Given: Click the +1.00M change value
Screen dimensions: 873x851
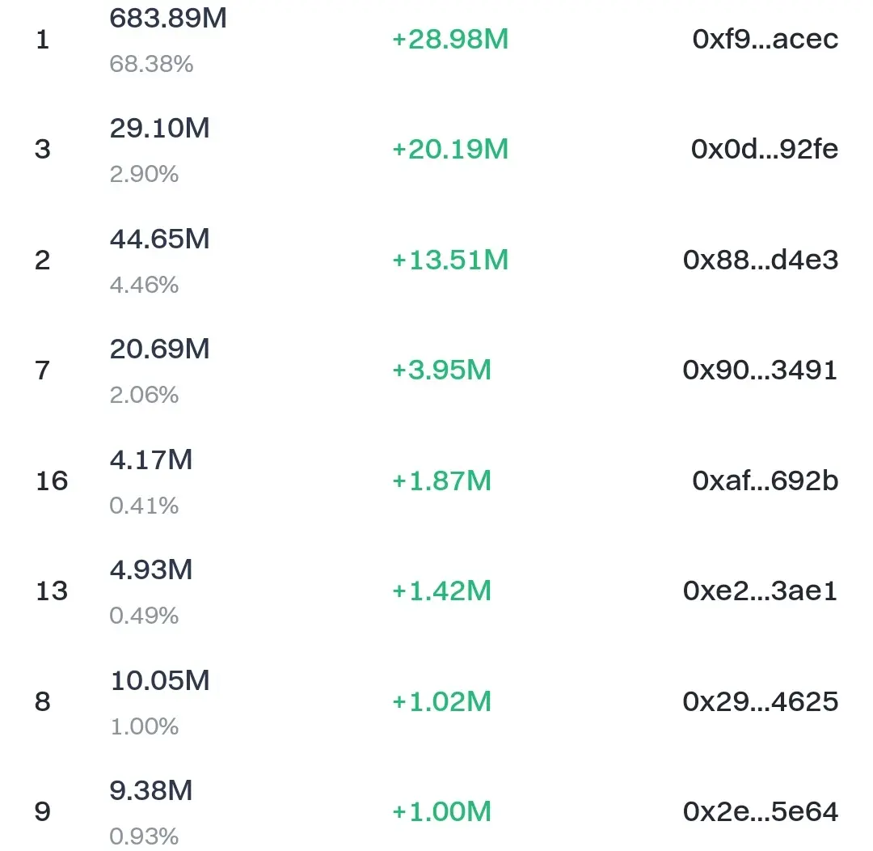Looking at the screenshot, I should pyautogui.click(x=442, y=811).
